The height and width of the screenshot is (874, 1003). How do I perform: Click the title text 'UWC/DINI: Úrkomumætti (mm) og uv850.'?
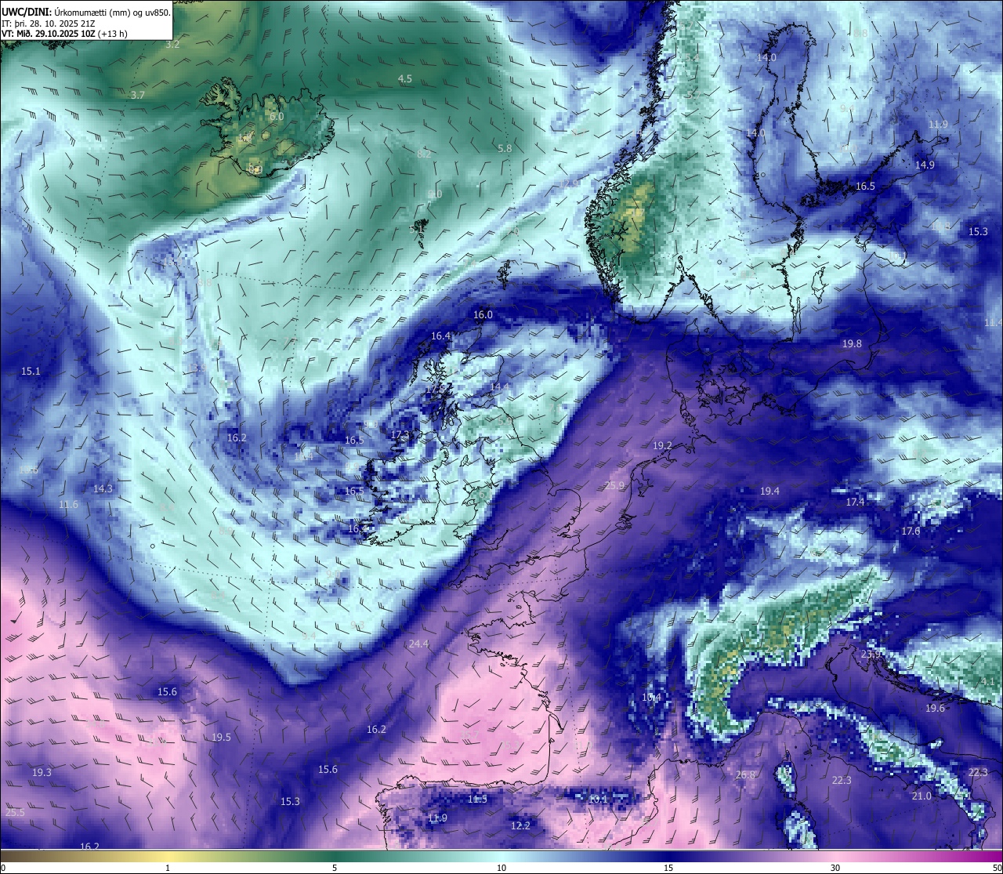(86, 12)
